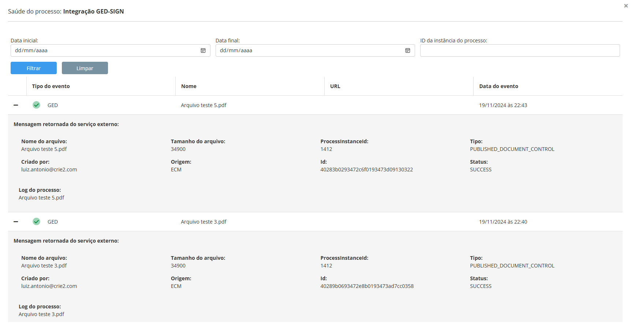Image resolution: width=631 pixels, height=323 pixels.
Task: Click the Nome column header
Action: click(189, 86)
